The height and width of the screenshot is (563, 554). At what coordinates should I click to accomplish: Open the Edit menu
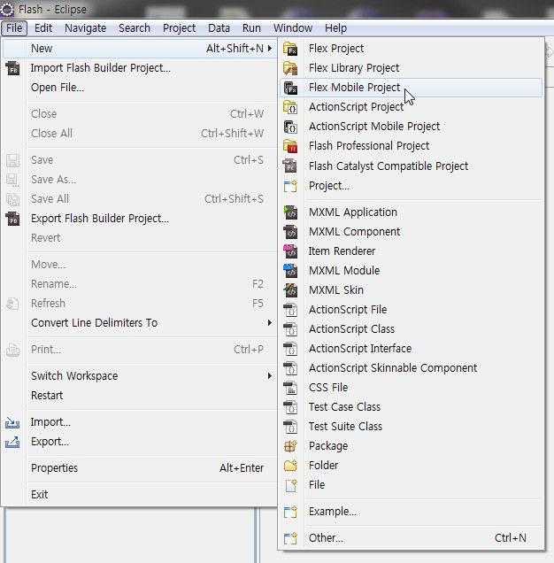click(x=43, y=28)
